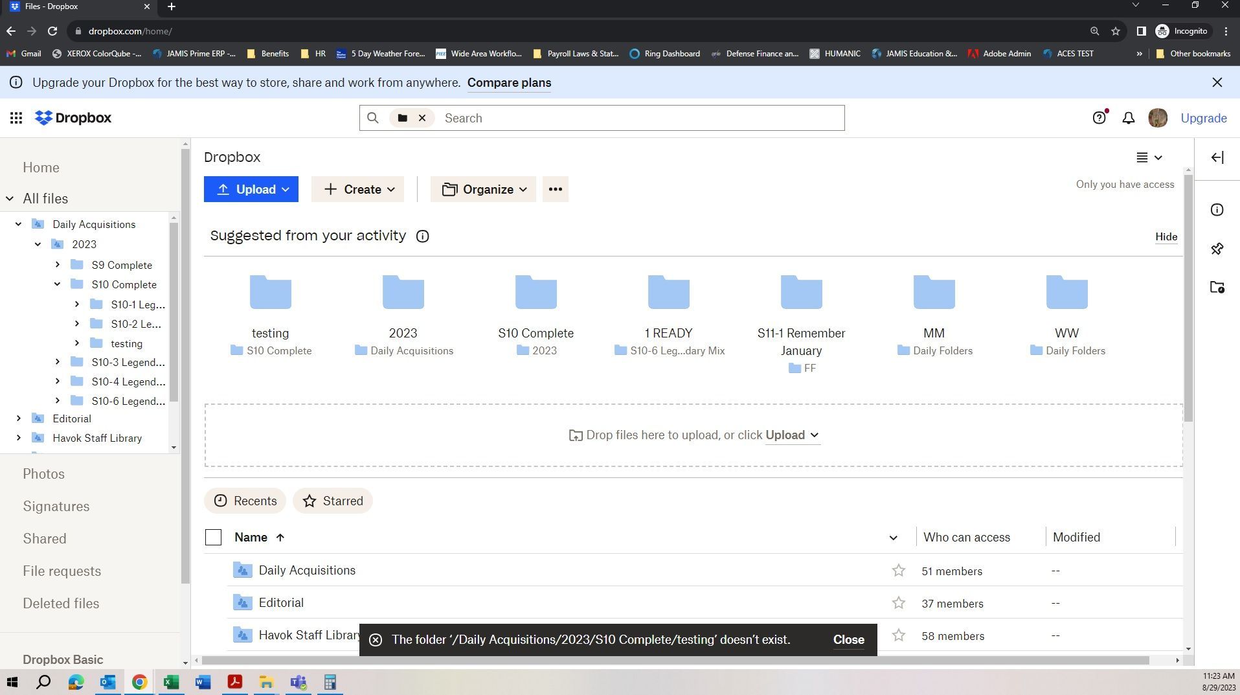The width and height of the screenshot is (1240, 695).
Task: Collapse Daily Acquisitions in the tree
Action: 18,224
